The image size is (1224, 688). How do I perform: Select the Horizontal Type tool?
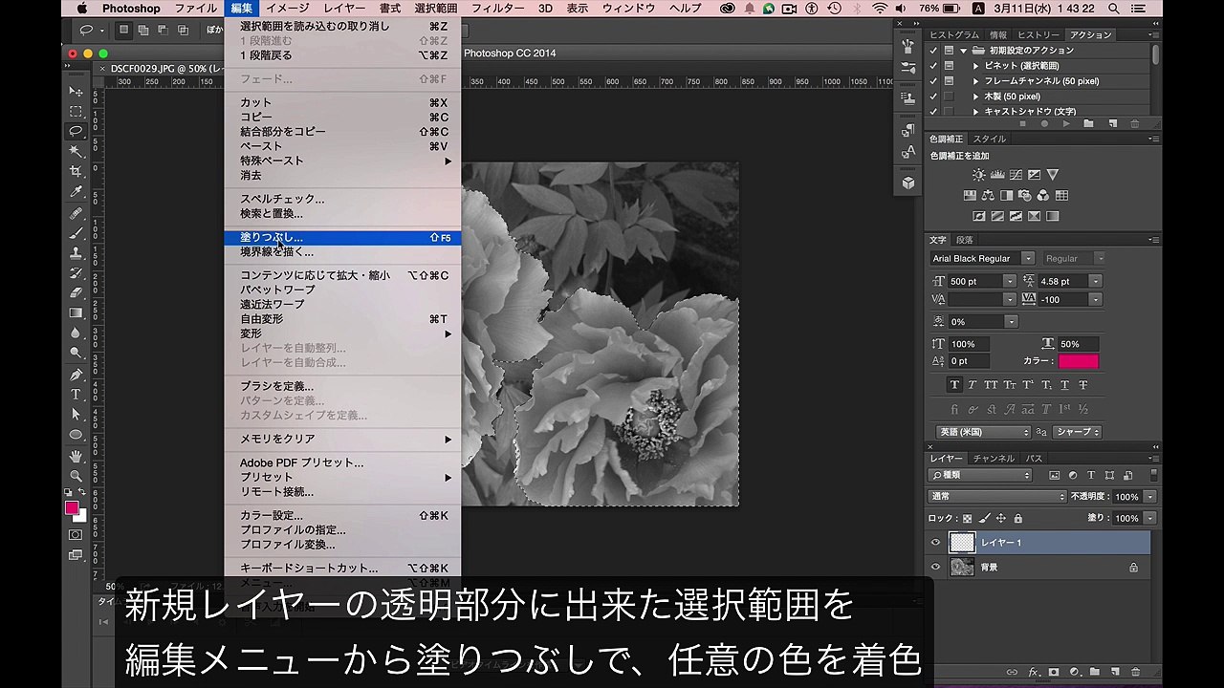click(76, 395)
